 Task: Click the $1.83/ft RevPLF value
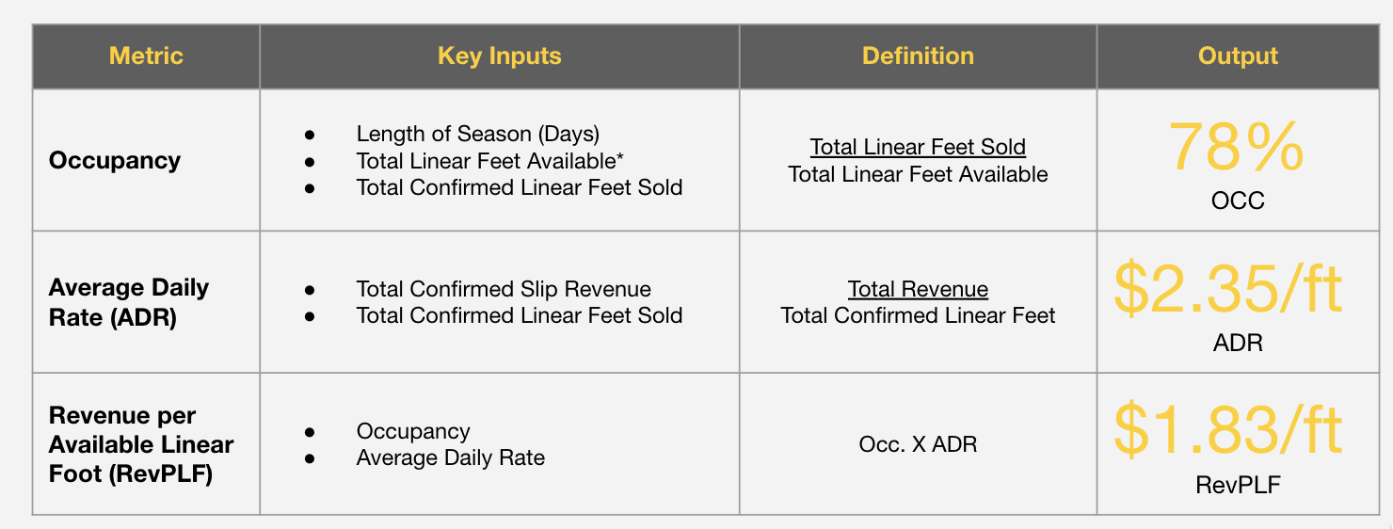pyautogui.click(x=1228, y=429)
